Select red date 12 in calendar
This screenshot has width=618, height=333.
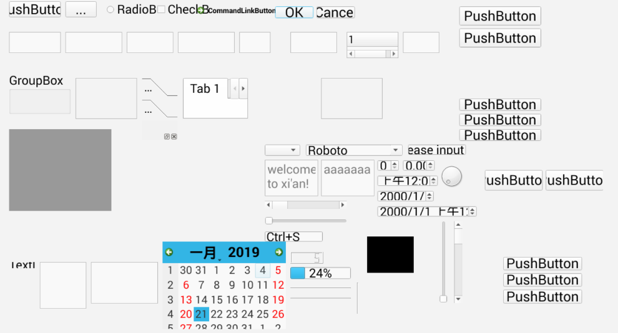click(x=278, y=285)
